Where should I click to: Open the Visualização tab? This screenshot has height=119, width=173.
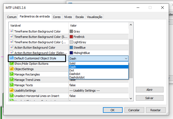pos(94,17)
